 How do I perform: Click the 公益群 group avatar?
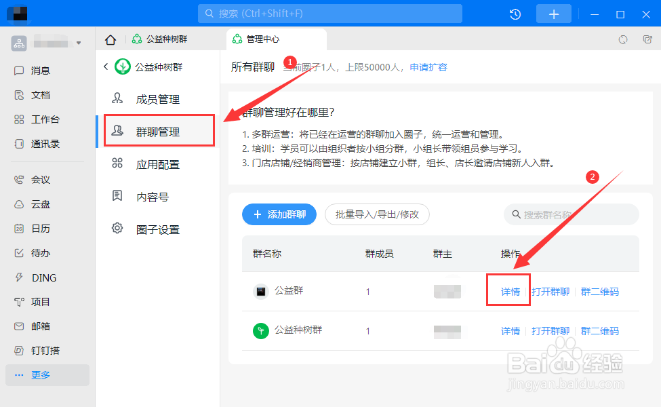tap(261, 292)
